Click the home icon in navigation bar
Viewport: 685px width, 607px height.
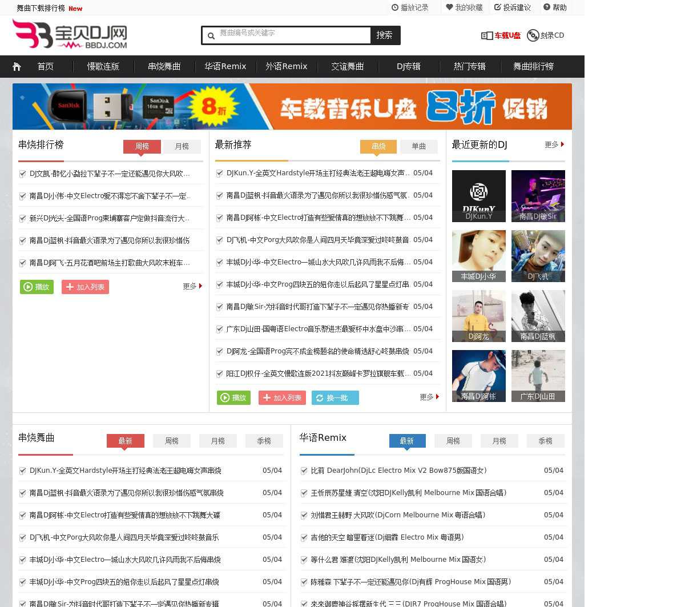click(x=17, y=67)
